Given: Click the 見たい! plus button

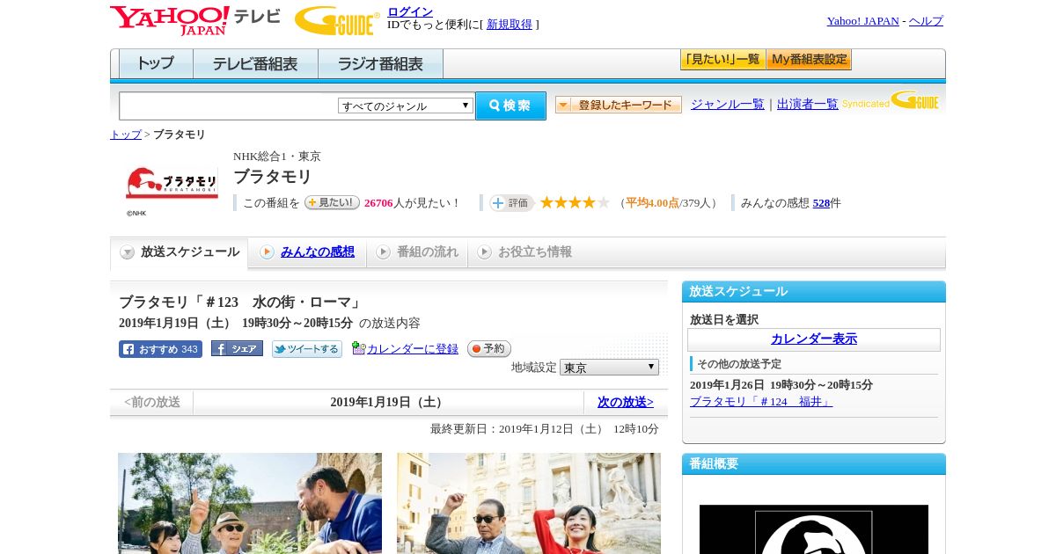Looking at the screenshot, I should [x=332, y=202].
